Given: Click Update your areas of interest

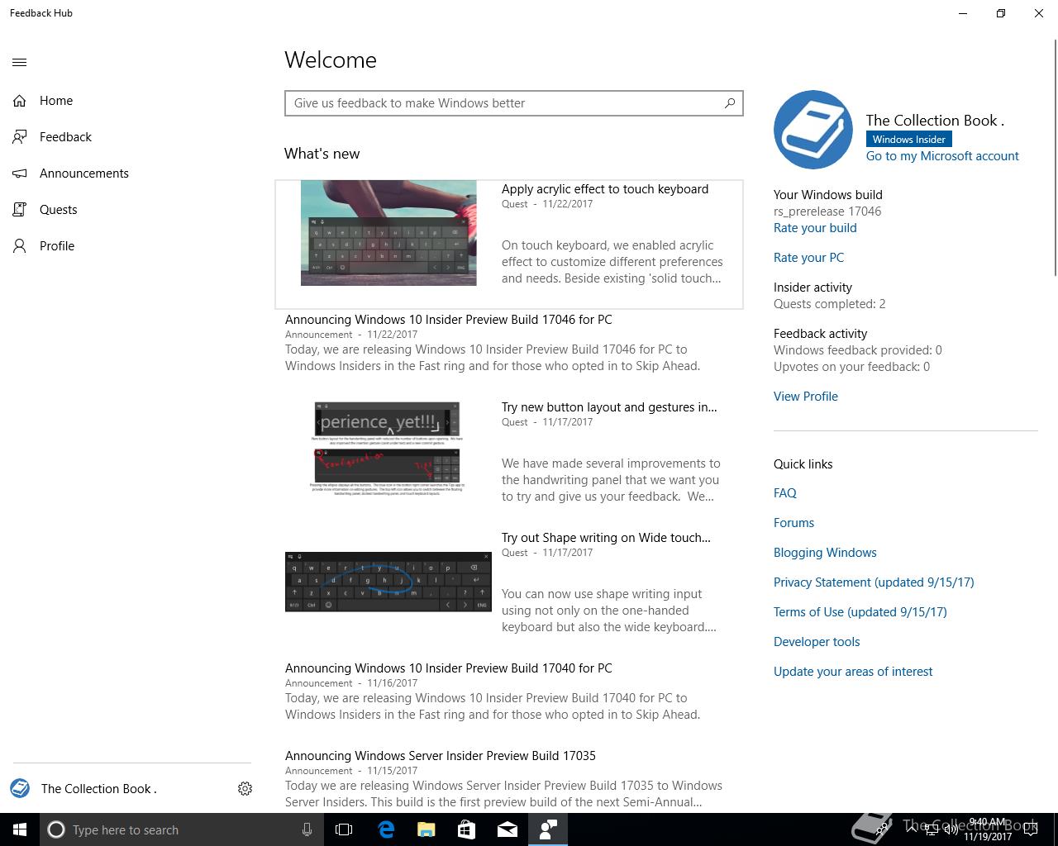Looking at the screenshot, I should point(853,672).
